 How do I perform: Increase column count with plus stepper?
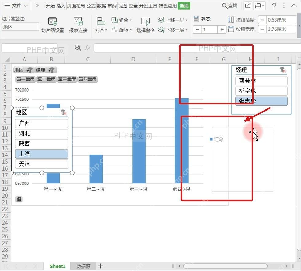[x=222, y=29]
